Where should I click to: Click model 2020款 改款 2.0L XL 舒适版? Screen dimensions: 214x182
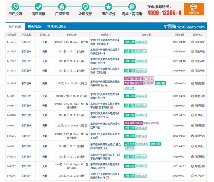72,96
